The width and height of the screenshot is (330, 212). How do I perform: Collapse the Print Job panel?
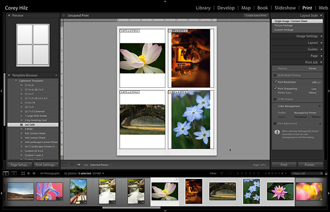pos(321,62)
